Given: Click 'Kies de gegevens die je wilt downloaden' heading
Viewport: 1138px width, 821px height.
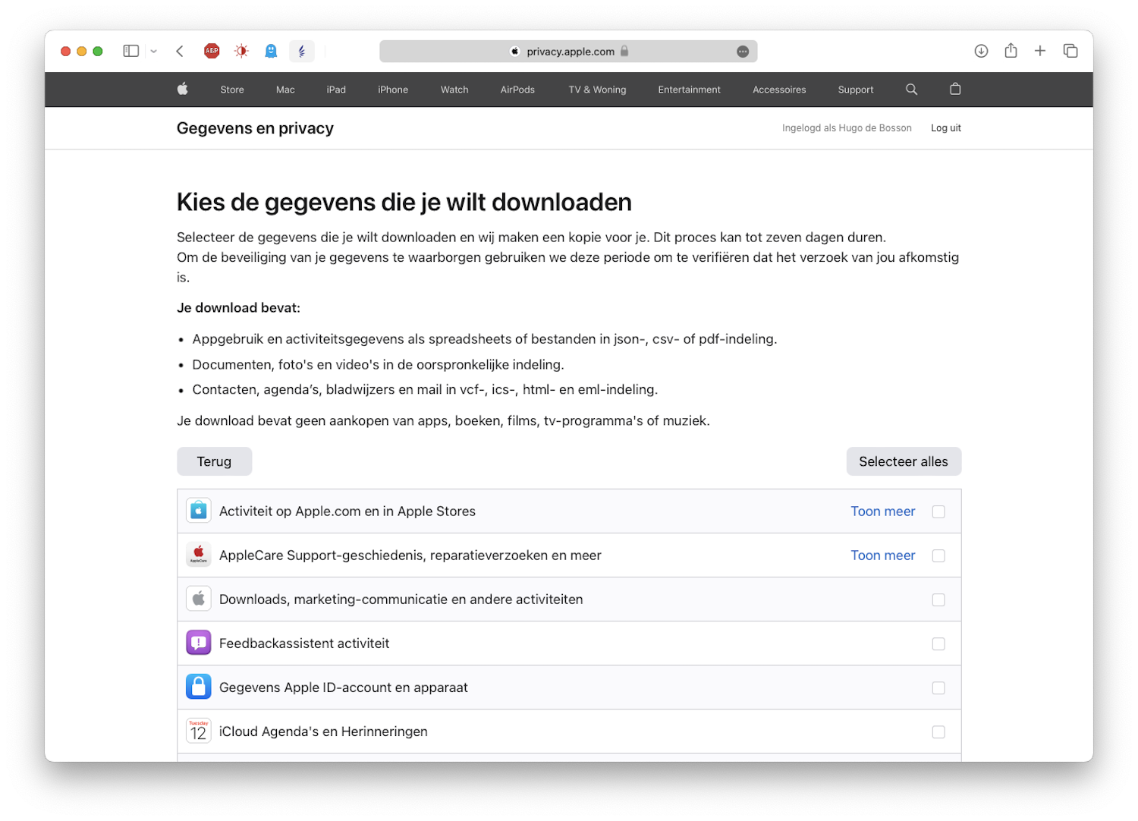Looking at the screenshot, I should [x=404, y=203].
